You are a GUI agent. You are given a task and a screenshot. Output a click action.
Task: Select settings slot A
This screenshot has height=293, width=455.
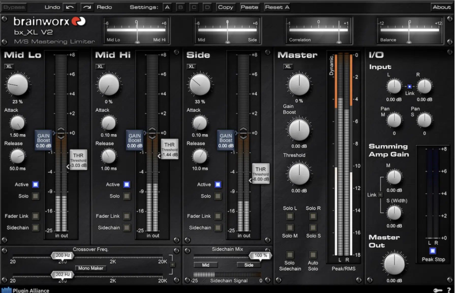(167, 7)
